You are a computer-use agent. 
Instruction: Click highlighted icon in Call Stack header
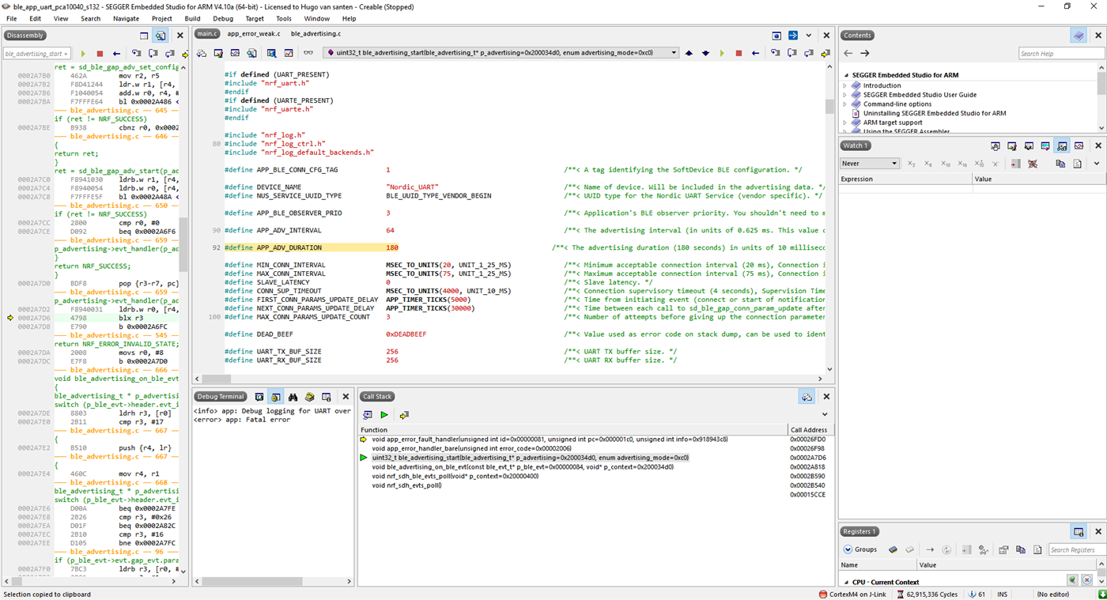807,397
